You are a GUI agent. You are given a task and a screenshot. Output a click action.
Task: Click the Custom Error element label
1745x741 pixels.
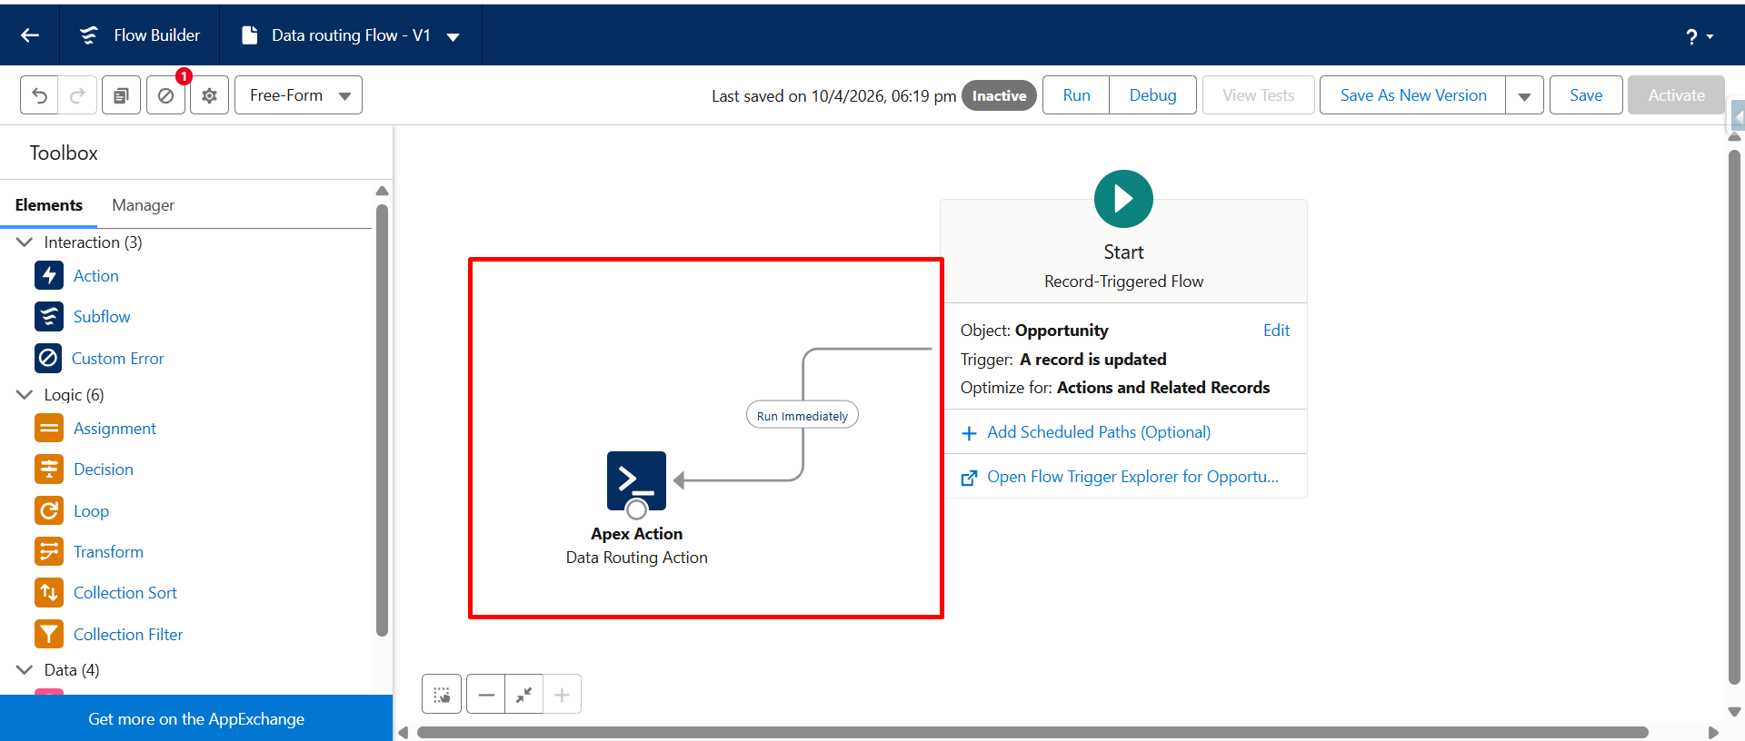[118, 359]
